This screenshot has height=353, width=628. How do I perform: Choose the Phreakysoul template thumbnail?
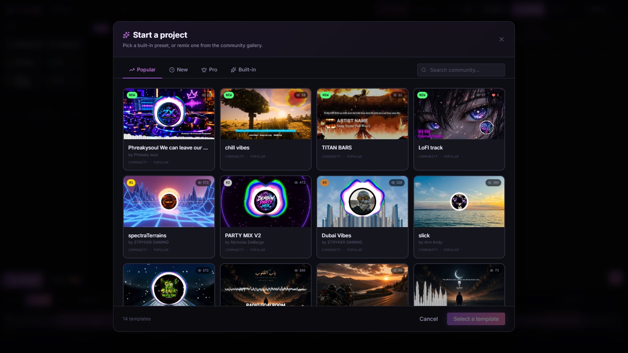(169, 114)
